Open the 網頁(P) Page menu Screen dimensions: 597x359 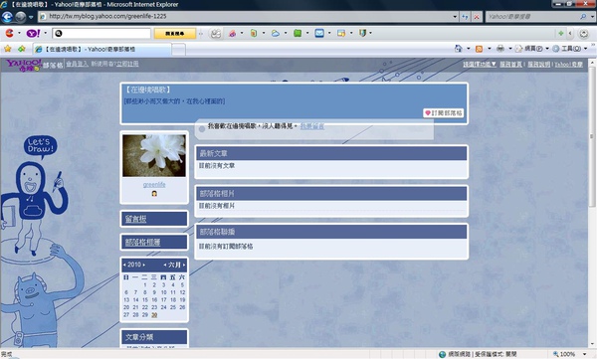531,49
